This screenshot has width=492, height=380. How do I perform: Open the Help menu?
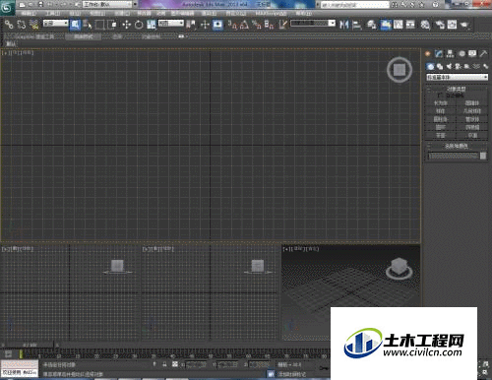(x=303, y=13)
